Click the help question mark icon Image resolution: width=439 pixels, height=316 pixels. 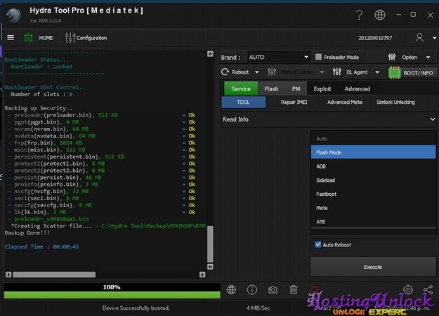(359, 15)
